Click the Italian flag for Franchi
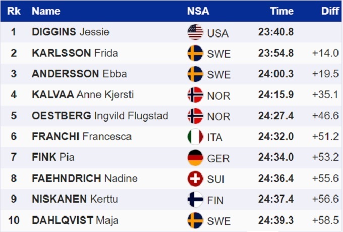Screen dimensions: 343x232 (x=195, y=136)
